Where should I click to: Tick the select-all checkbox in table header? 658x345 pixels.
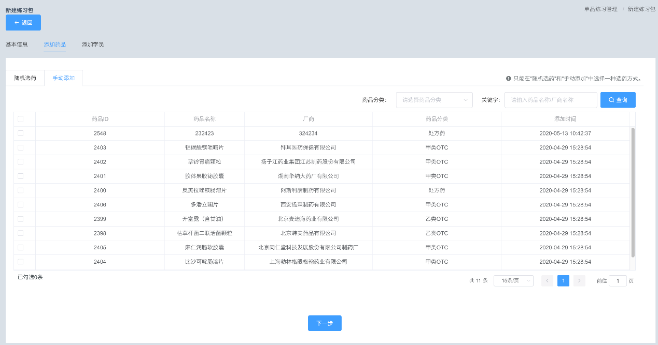point(21,119)
